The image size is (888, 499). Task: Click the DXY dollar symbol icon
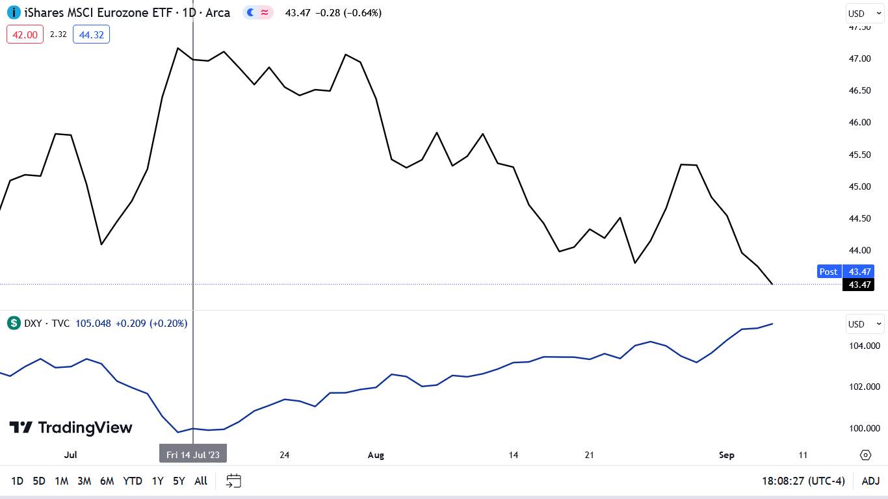coord(14,323)
